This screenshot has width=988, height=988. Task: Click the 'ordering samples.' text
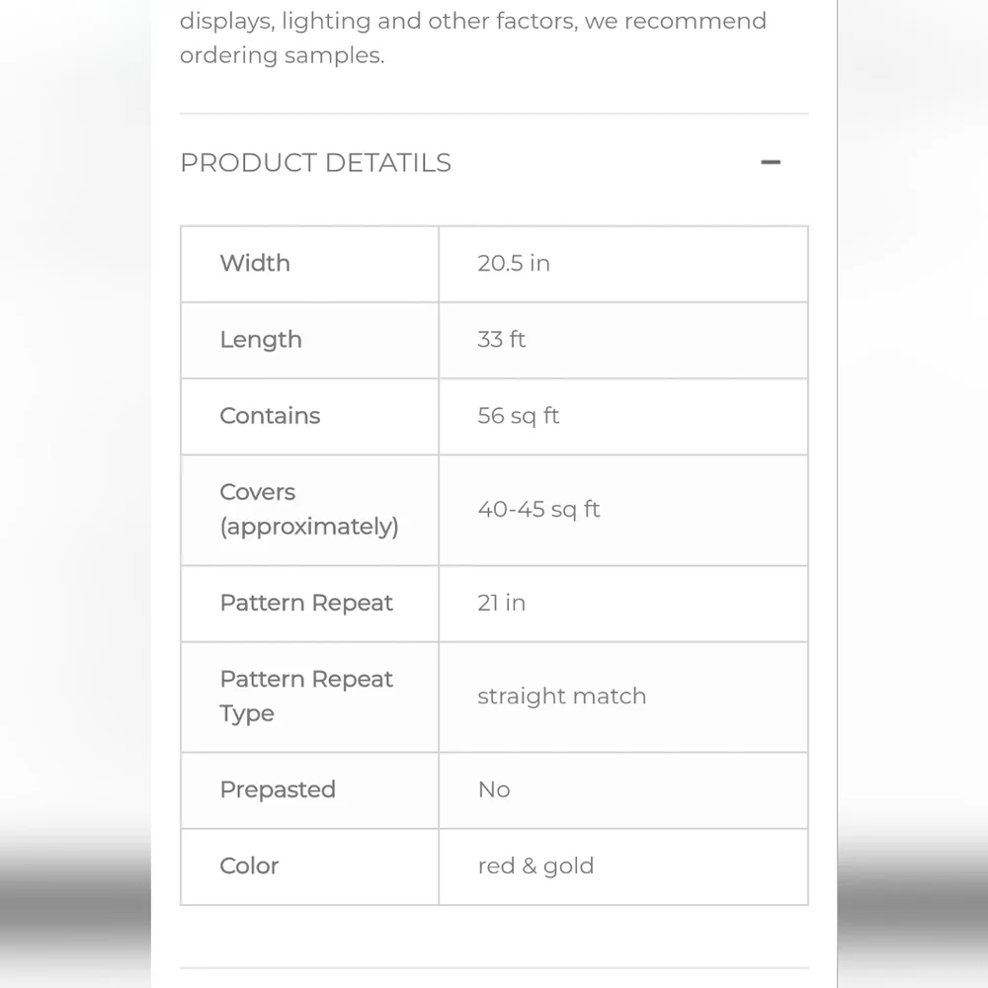pos(282,55)
